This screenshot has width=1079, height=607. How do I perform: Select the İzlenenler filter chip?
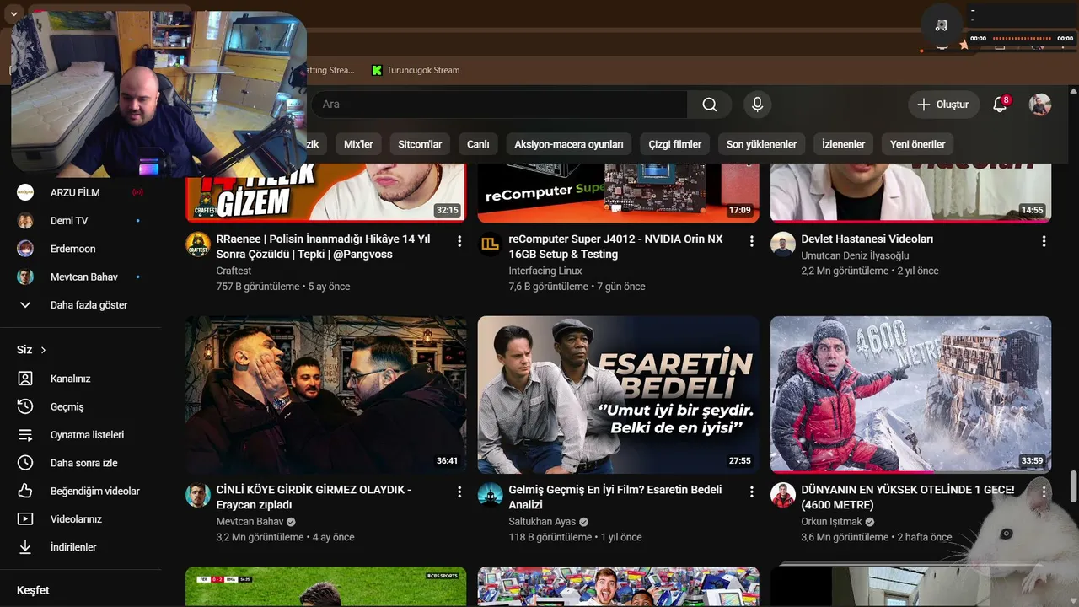pyautogui.click(x=843, y=144)
